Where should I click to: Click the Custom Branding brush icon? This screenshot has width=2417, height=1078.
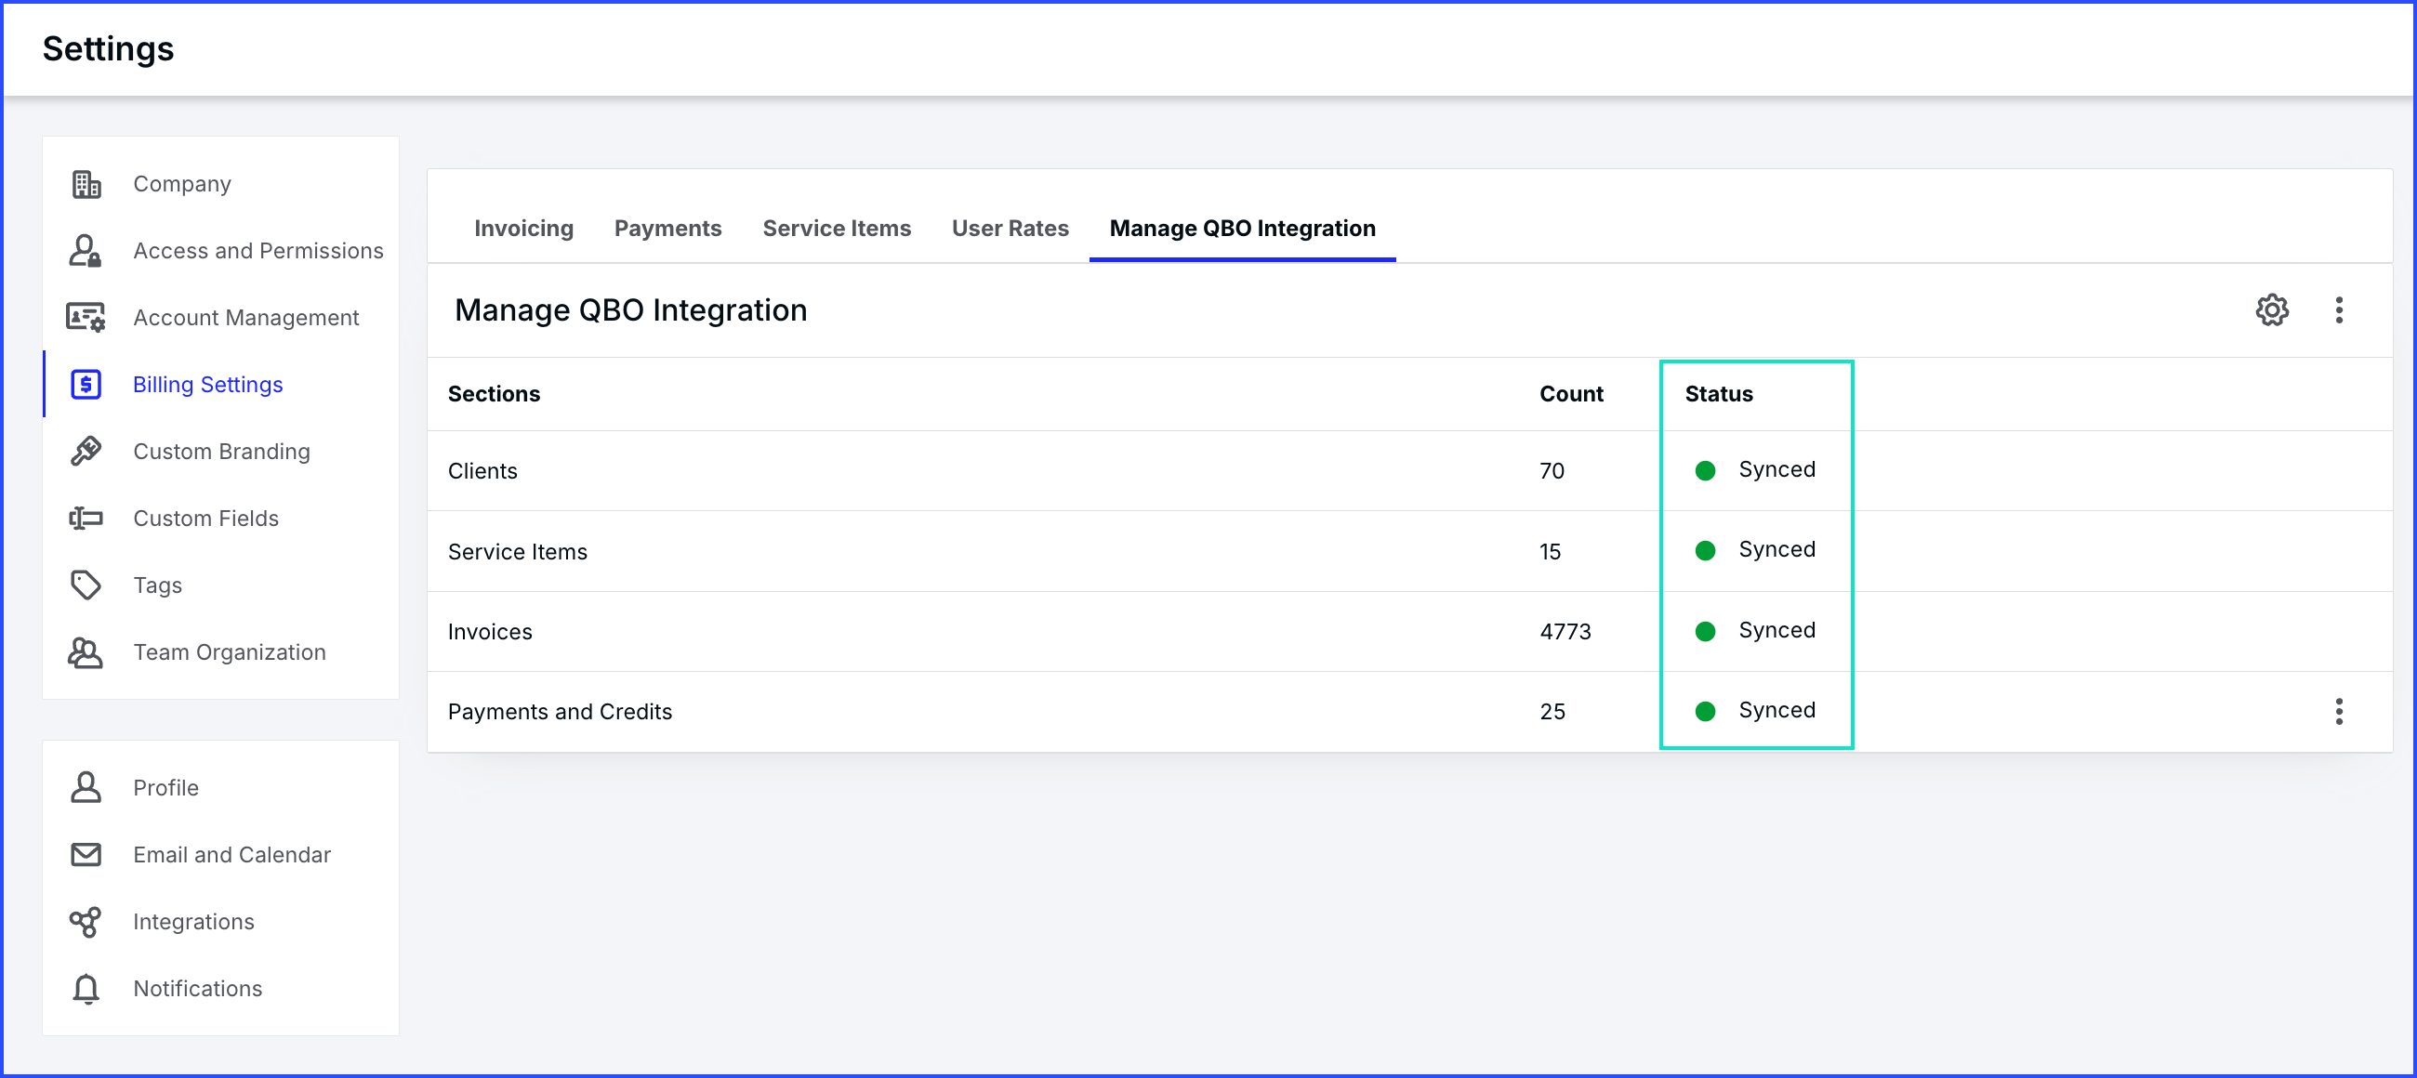click(x=86, y=451)
